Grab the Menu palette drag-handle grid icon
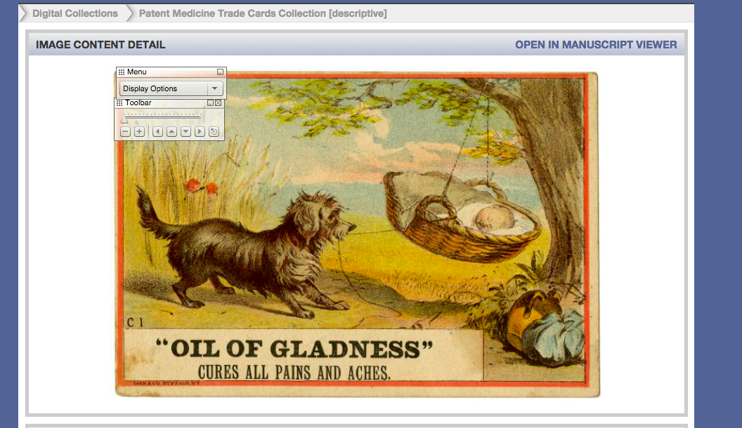The width and height of the screenshot is (742, 428). (x=122, y=72)
